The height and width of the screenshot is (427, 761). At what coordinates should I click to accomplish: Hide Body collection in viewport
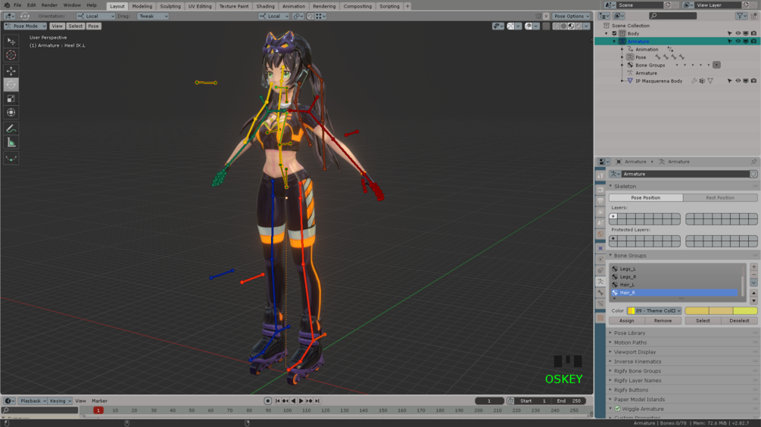(738, 33)
